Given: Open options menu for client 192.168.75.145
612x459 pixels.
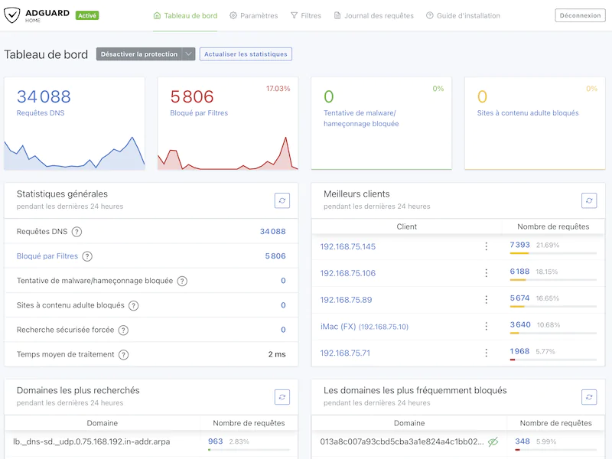Looking at the screenshot, I should click(487, 246).
